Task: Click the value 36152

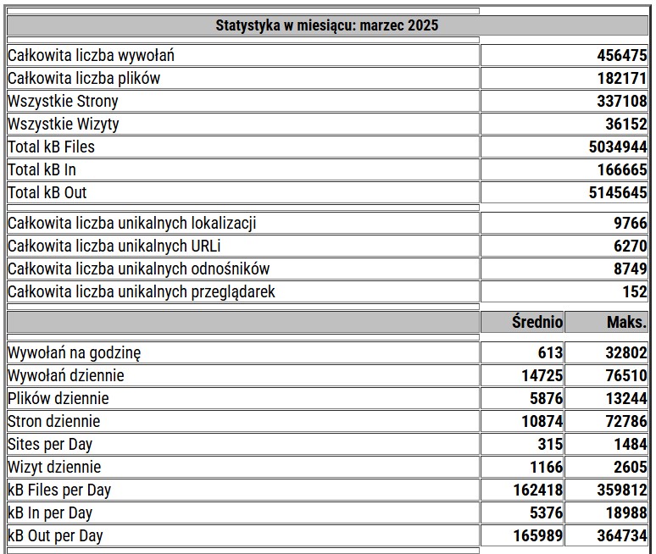Action: [x=625, y=124]
